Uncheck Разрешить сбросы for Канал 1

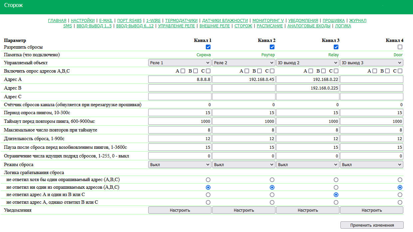click(x=208, y=47)
